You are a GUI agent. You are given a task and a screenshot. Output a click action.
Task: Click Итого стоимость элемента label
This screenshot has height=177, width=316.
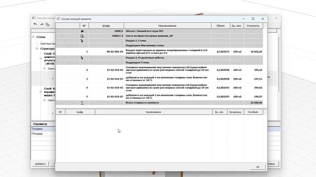tap(142, 103)
